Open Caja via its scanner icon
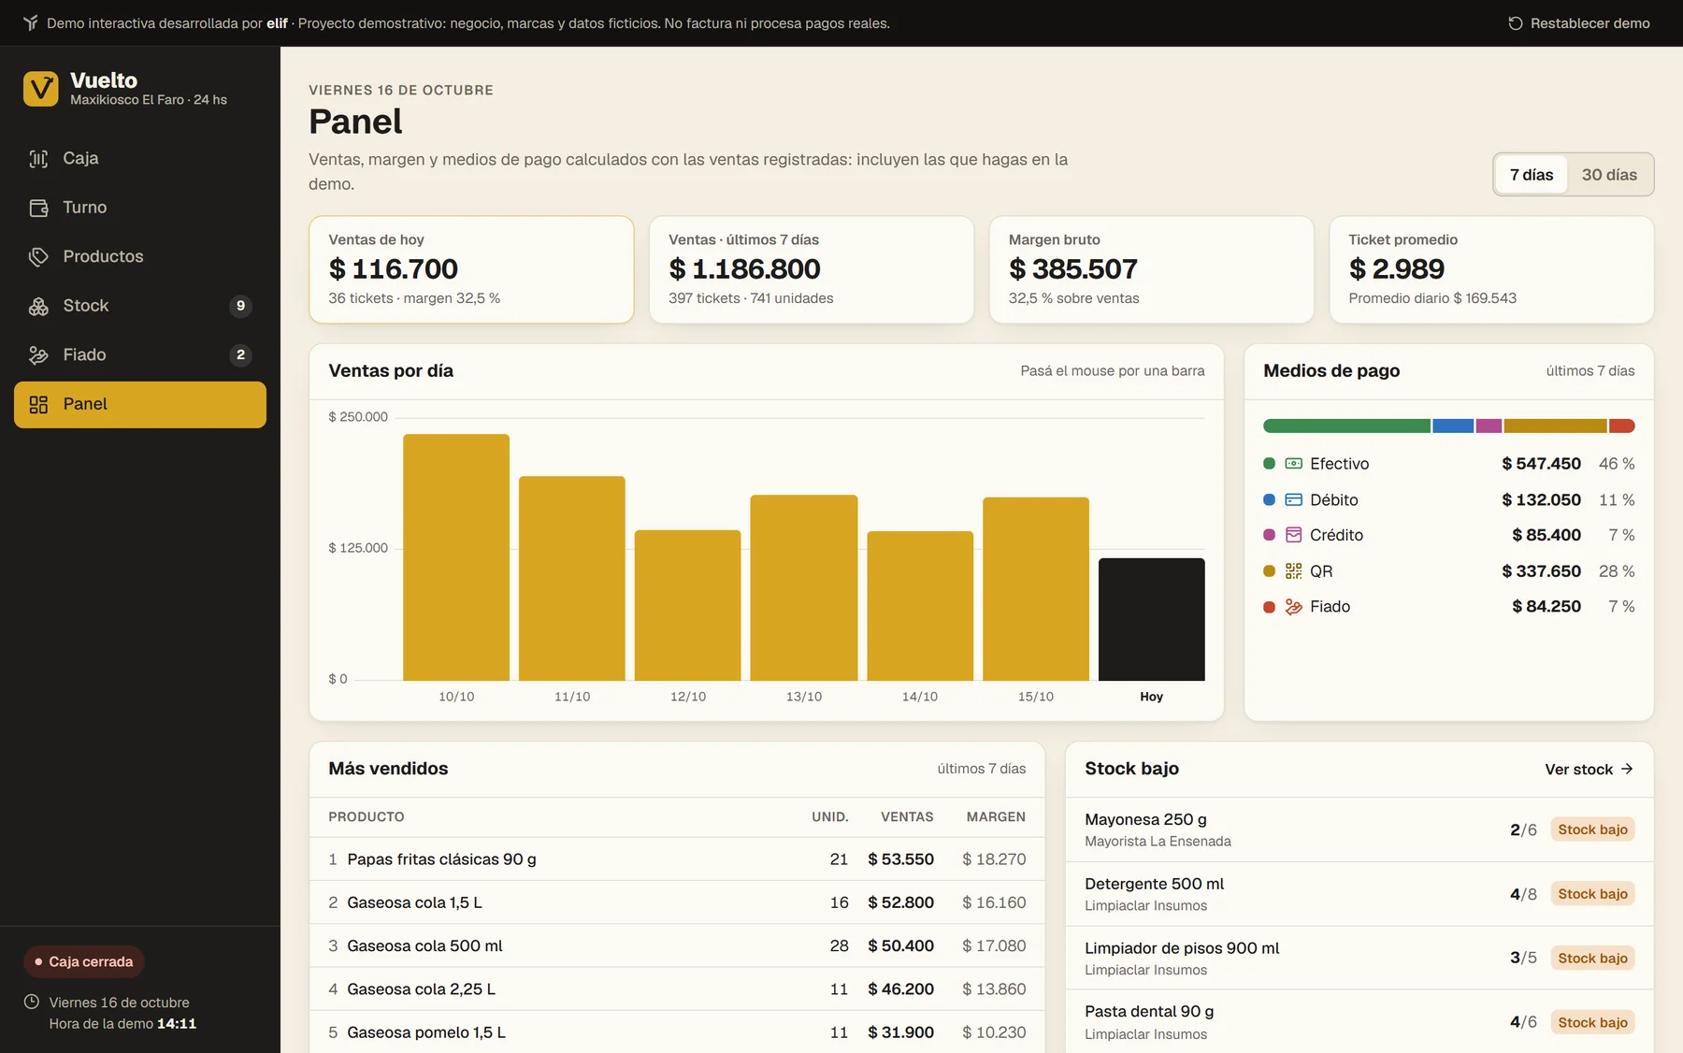The height and width of the screenshot is (1053, 1683). pos(38,158)
